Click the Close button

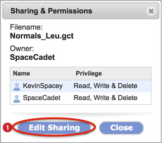point(121,128)
